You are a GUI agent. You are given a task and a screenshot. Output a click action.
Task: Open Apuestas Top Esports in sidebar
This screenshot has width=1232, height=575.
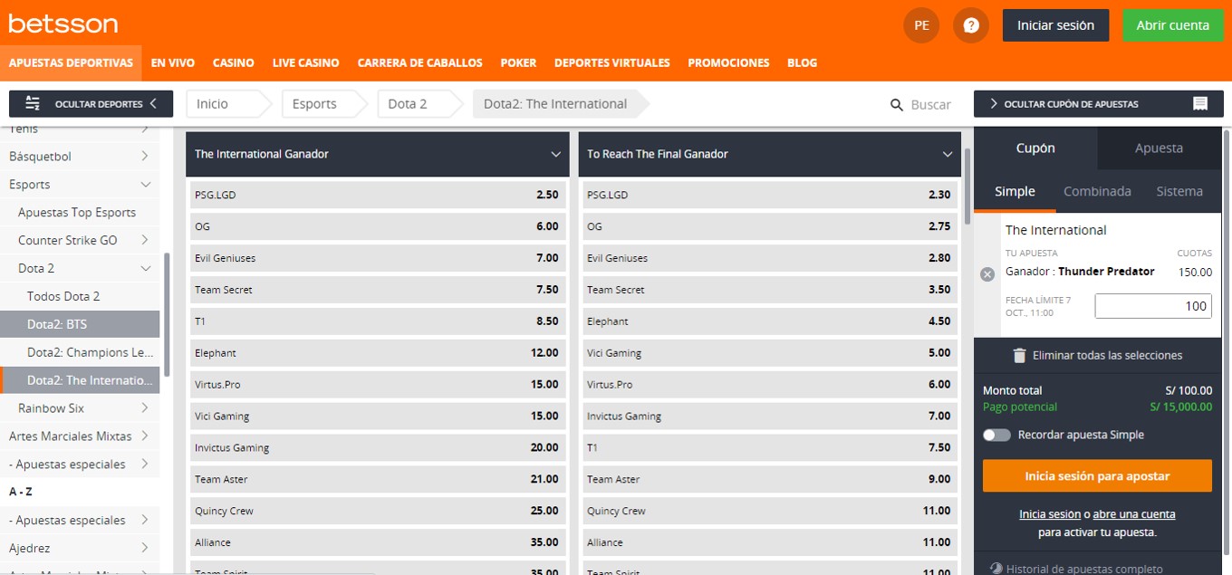80,213
